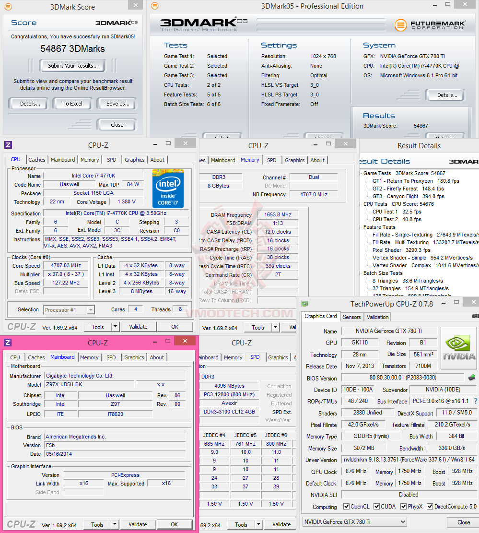Select GT1 - Return To Proxycon result row
479x533 pixels.
click(416, 181)
